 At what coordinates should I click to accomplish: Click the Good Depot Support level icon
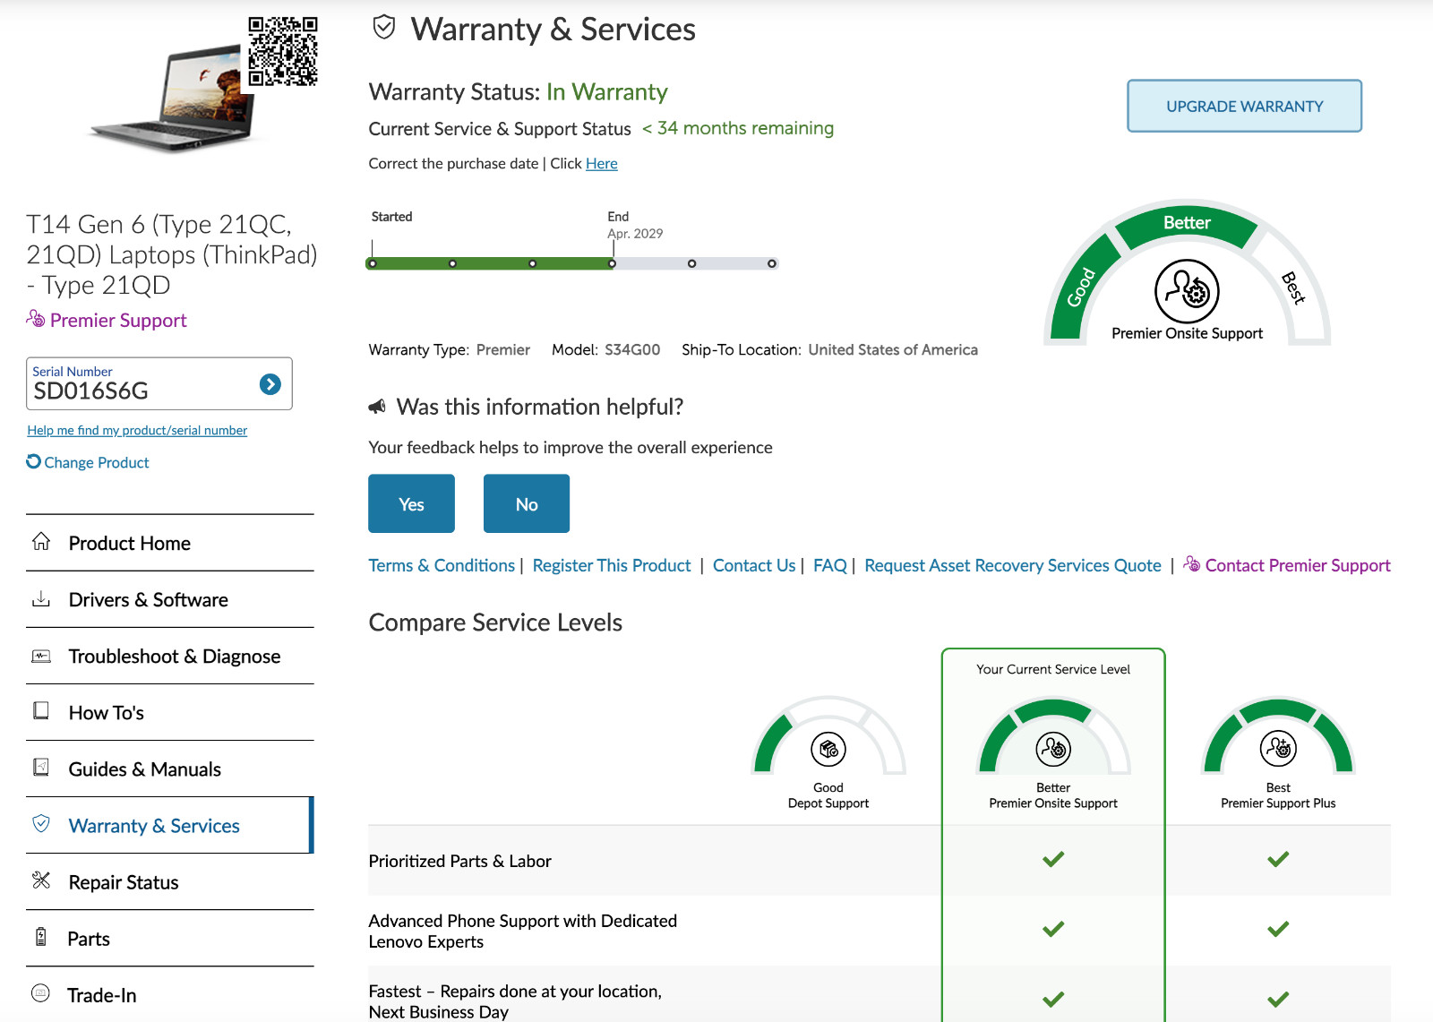pos(828,749)
